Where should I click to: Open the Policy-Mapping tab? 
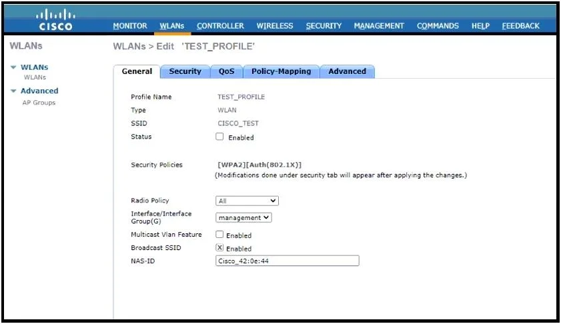282,71
